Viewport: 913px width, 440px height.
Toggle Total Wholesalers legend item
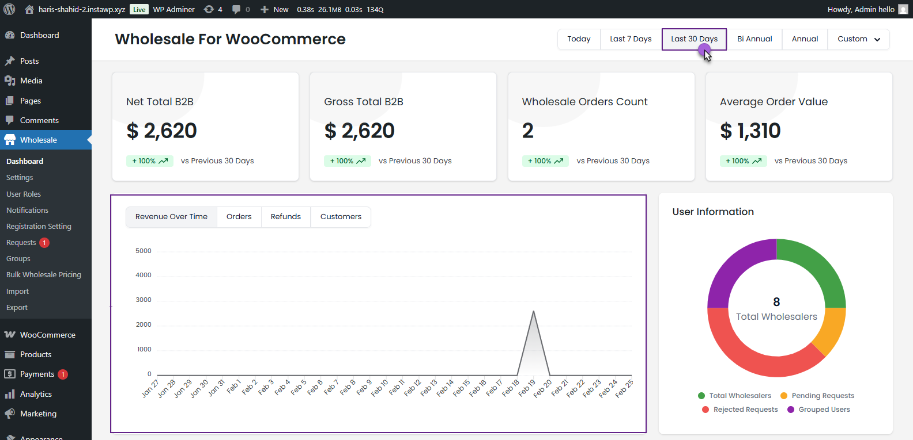[734, 396]
